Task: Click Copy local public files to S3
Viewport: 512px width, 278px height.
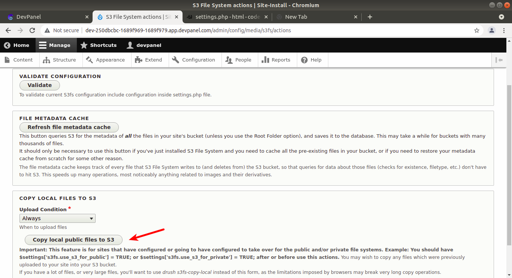Action: pos(73,240)
